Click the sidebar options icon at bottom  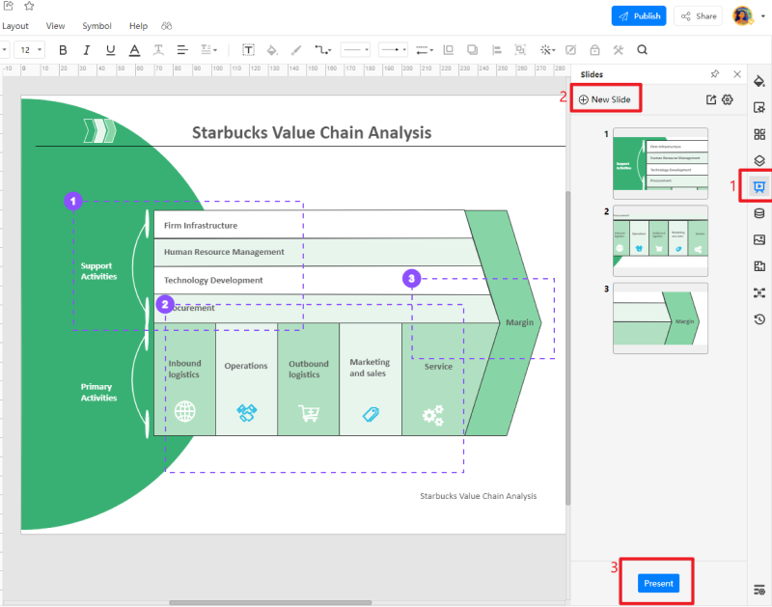(x=759, y=590)
